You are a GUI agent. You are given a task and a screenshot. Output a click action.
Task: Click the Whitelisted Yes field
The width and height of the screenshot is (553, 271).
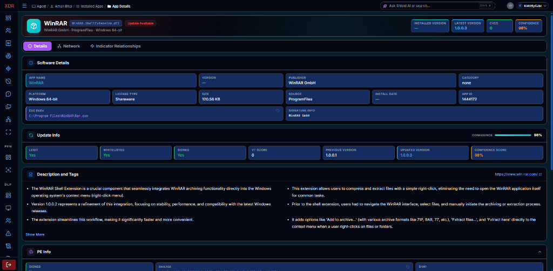[x=136, y=153]
